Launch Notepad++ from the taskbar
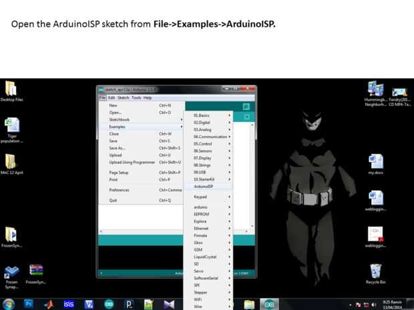Image resolution: width=414 pixels, height=310 pixels. point(149,304)
